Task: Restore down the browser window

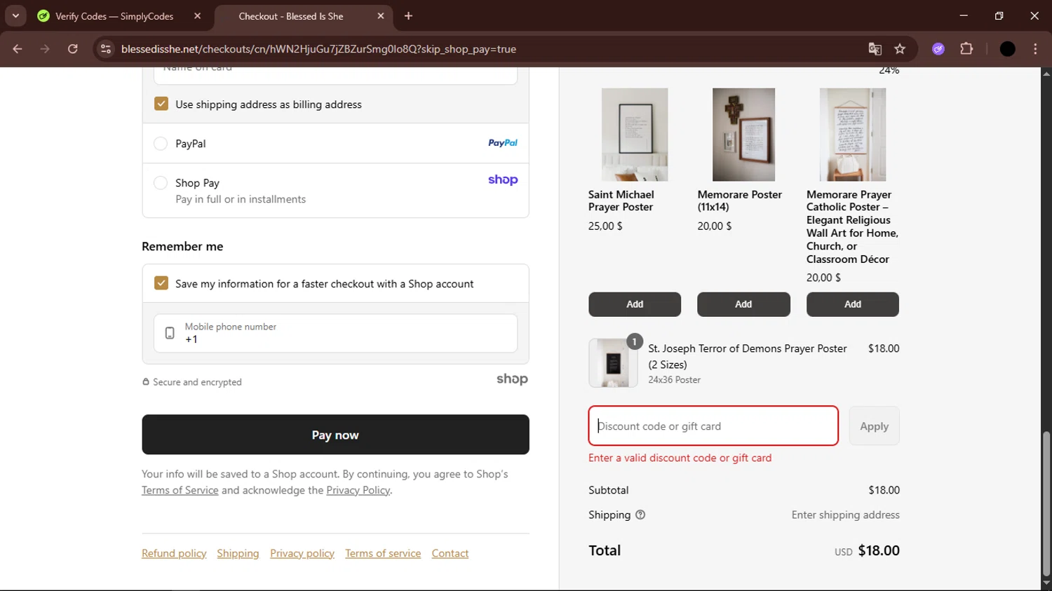Action: (x=999, y=15)
